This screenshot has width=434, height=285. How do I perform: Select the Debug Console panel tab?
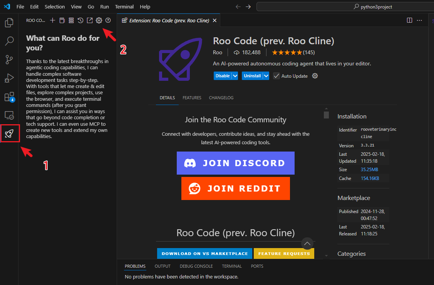pos(196,266)
